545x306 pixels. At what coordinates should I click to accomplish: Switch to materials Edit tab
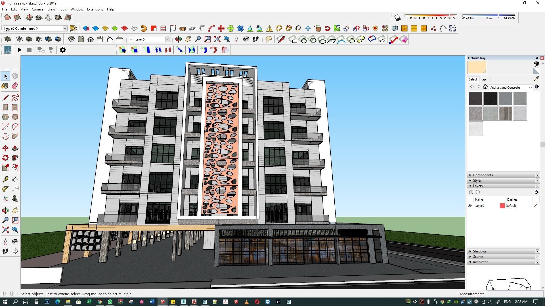483,80
